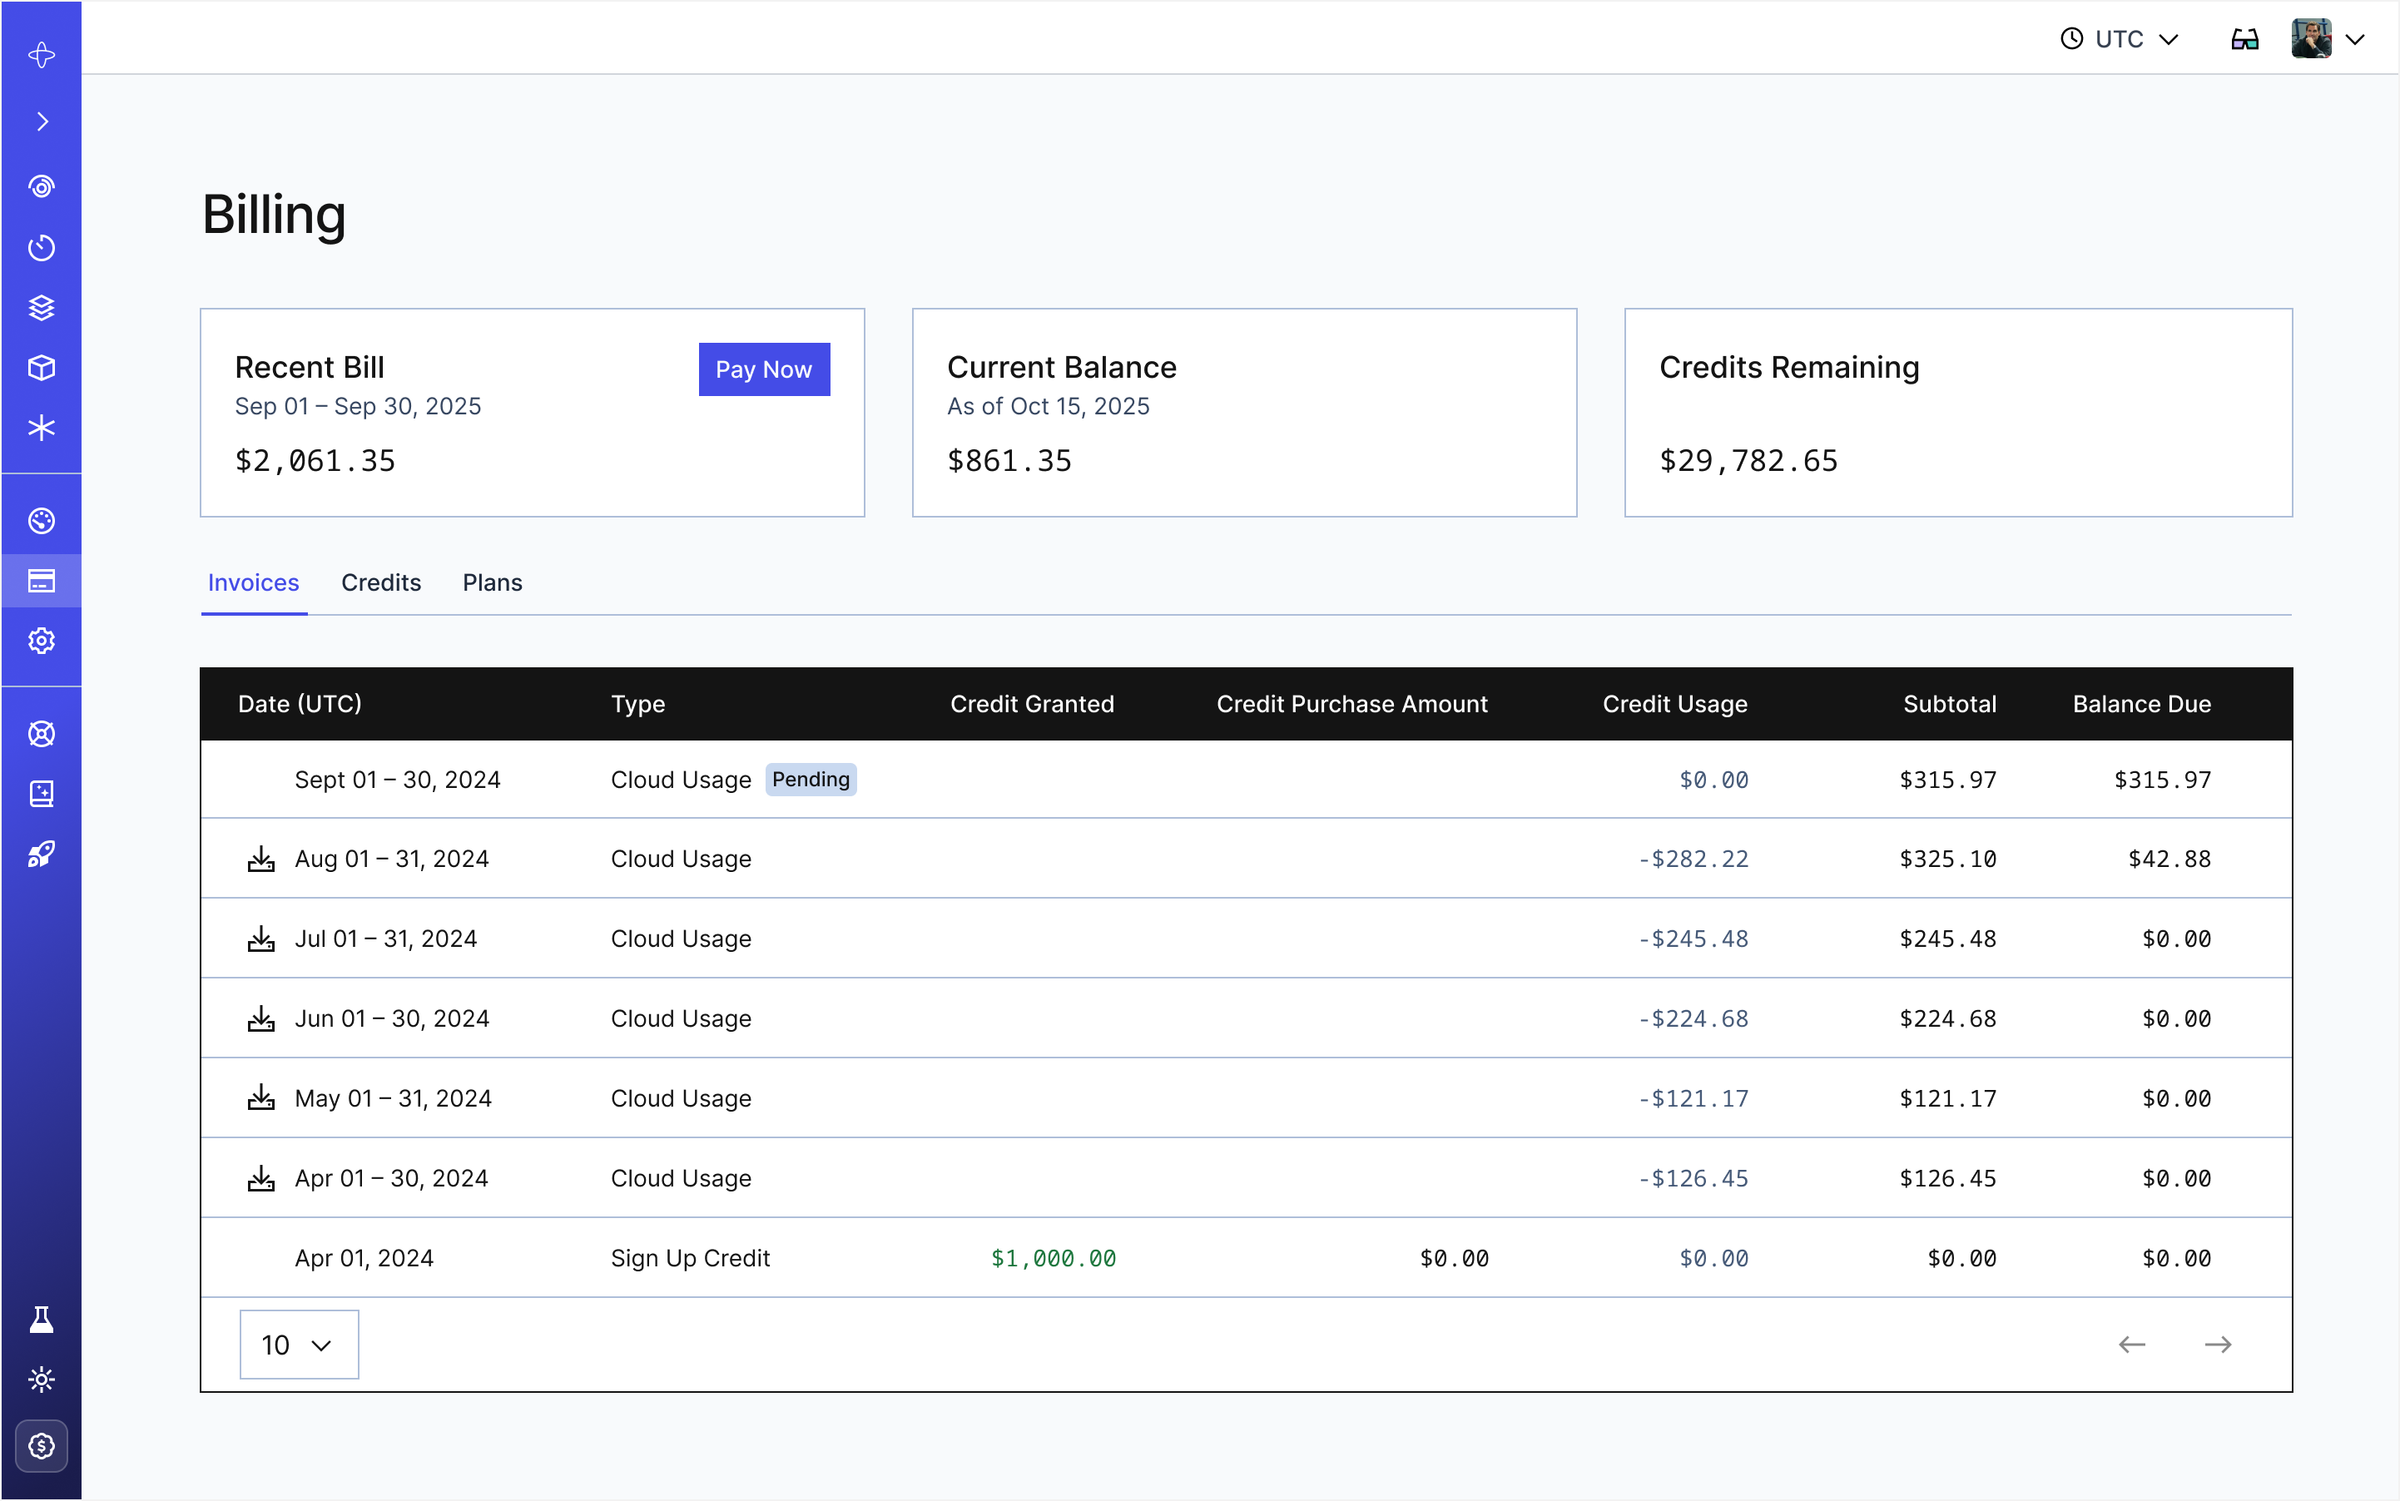Click the timer icon in the sidebar
This screenshot has width=2400, height=1501.
click(x=41, y=247)
